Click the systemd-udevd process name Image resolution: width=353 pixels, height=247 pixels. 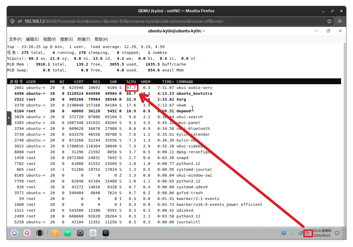pos(192,187)
